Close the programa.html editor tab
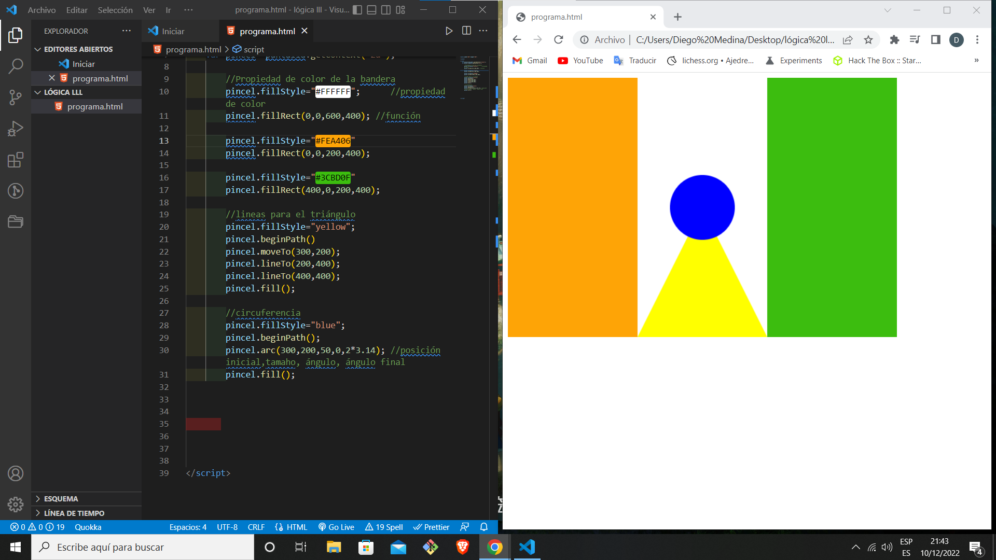 (x=305, y=31)
